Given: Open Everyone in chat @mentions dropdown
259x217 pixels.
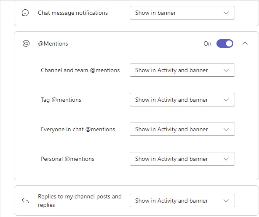Looking at the screenshot, I should coord(182,129).
